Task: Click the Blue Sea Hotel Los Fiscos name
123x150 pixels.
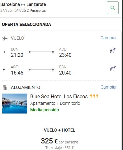Action: (x=59, y=96)
